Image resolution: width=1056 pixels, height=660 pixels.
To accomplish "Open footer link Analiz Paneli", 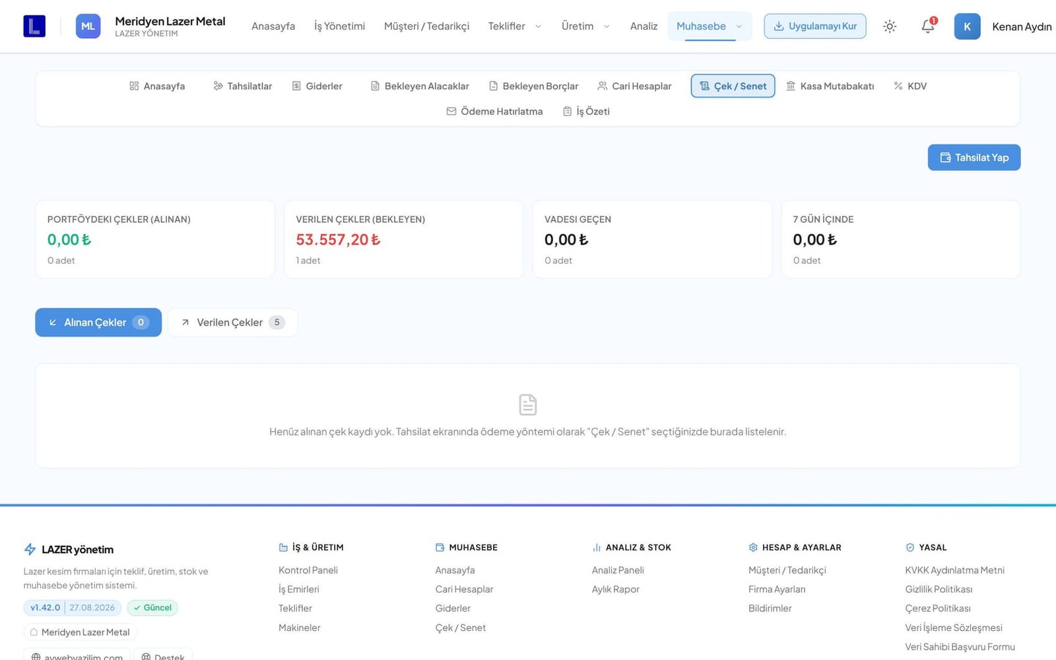I will [618, 570].
